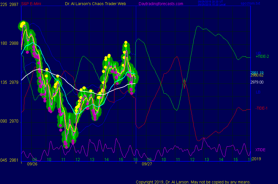
Task: Click the '2970' price axis label
Action: 14,121
